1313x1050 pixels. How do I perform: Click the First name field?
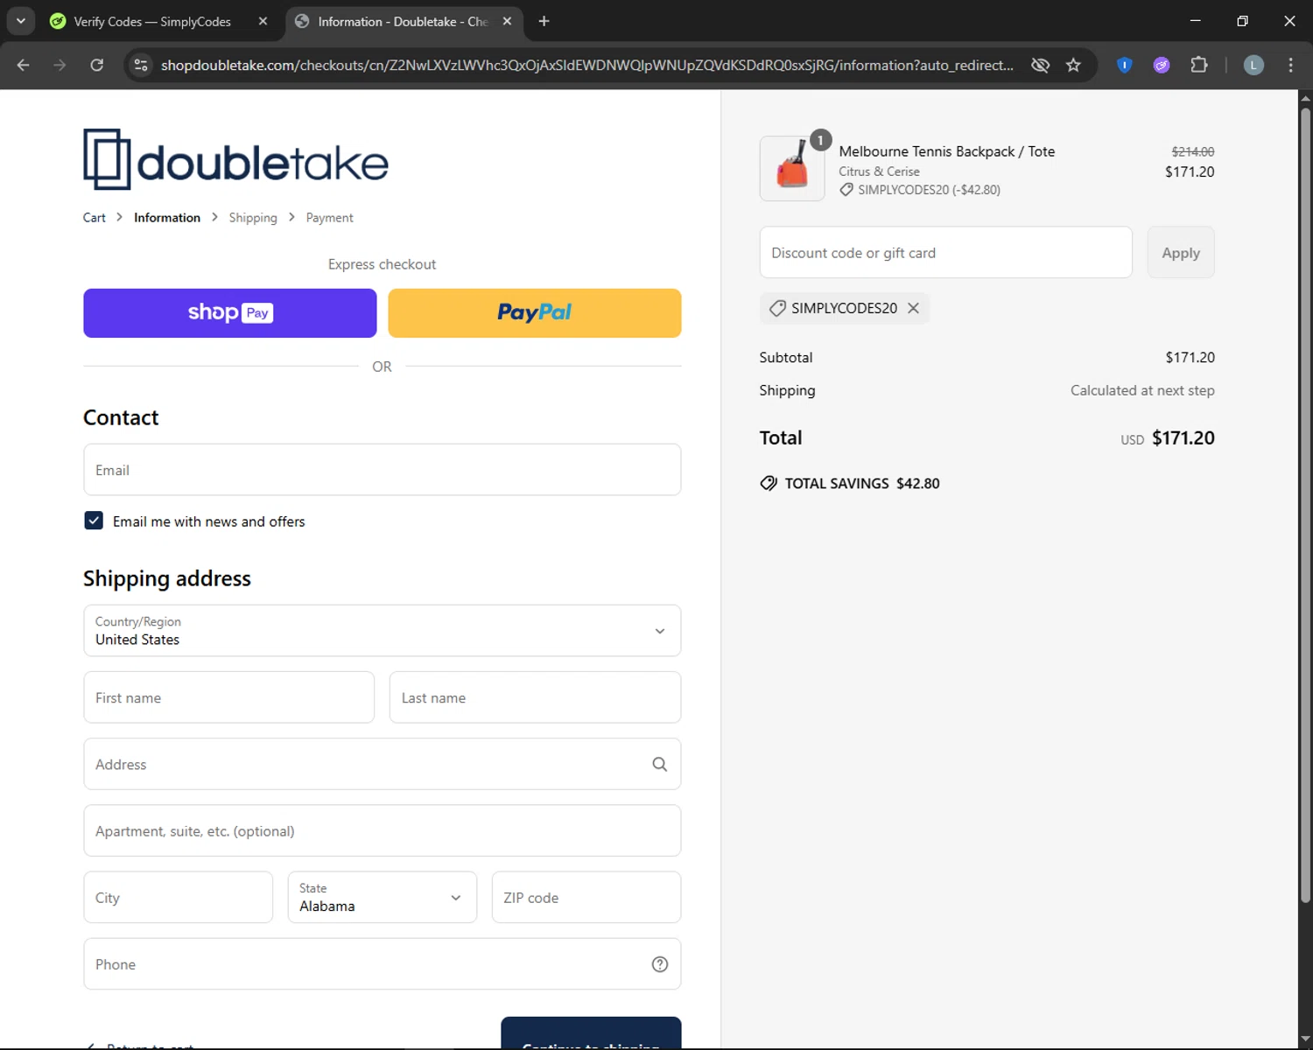(x=229, y=697)
